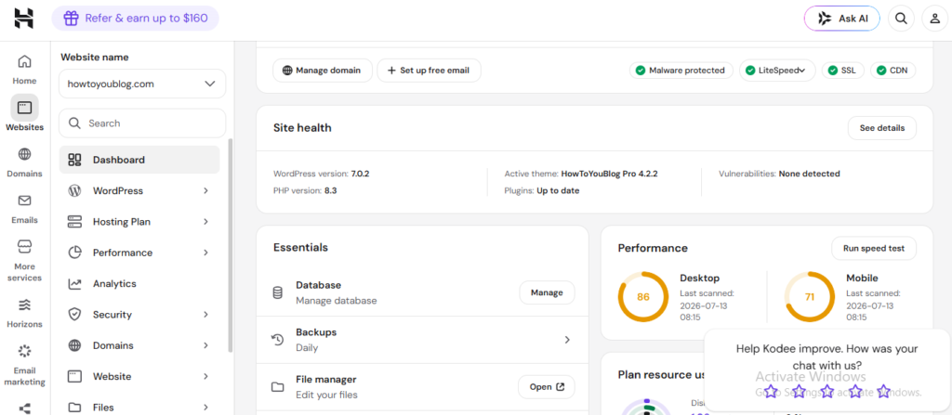The width and height of the screenshot is (952, 415).
Task: Click See details for Site health
Action: click(x=882, y=128)
